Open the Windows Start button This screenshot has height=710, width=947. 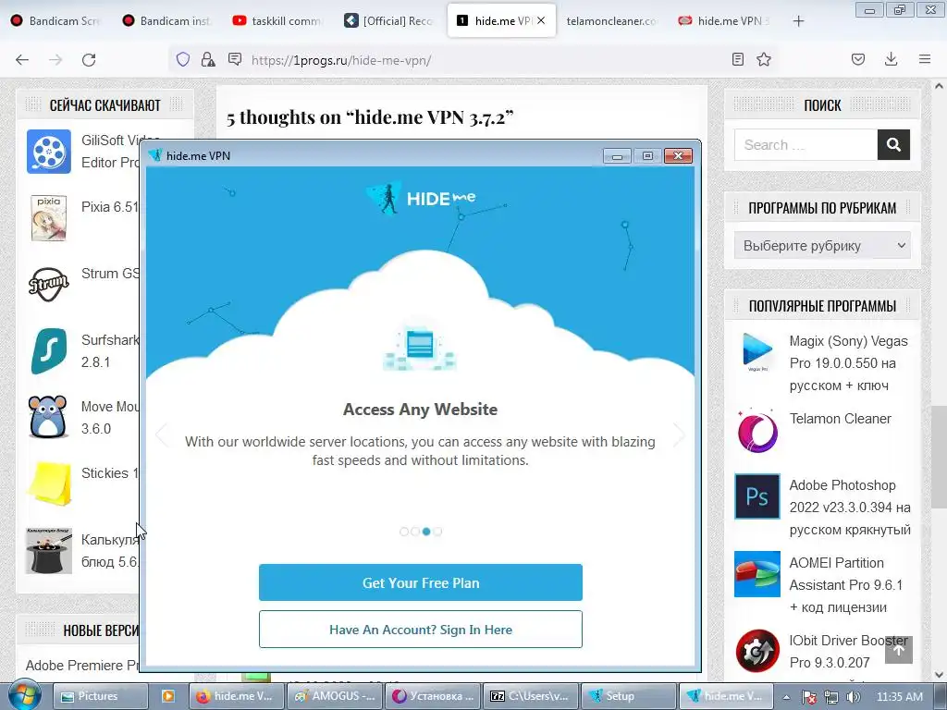pos(24,695)
